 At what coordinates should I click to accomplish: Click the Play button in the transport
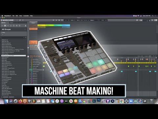(56, 20)
